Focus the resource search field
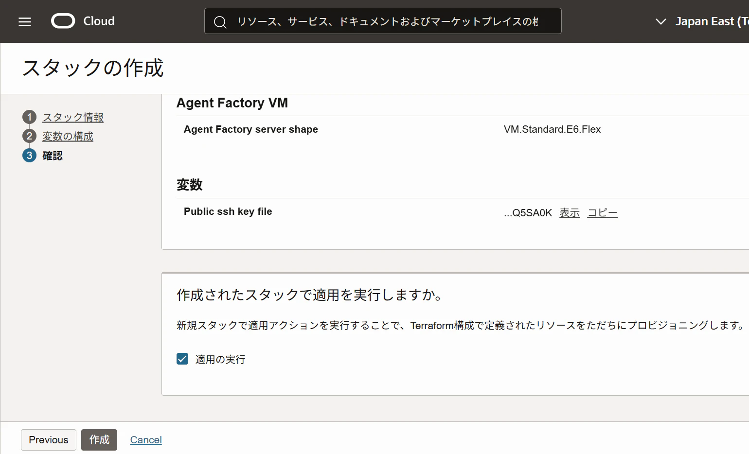This screenshot has height=454, width=749. pyautogui.click(x=383, y=21)
